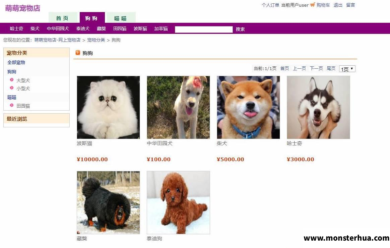
Task: Focus the search input field
Action: coord(204,29)
